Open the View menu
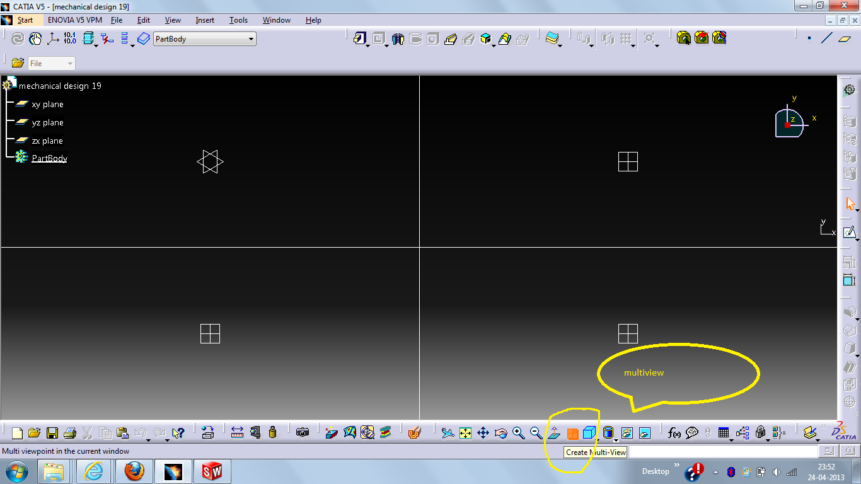 173,20
